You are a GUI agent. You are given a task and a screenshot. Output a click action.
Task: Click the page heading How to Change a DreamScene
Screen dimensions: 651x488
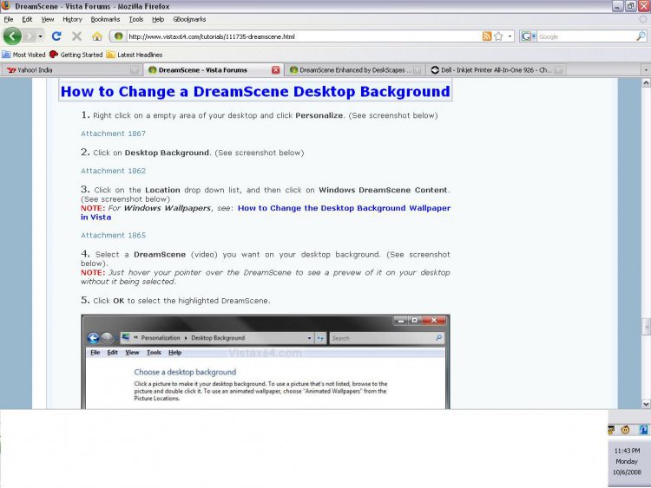(255, 91)
